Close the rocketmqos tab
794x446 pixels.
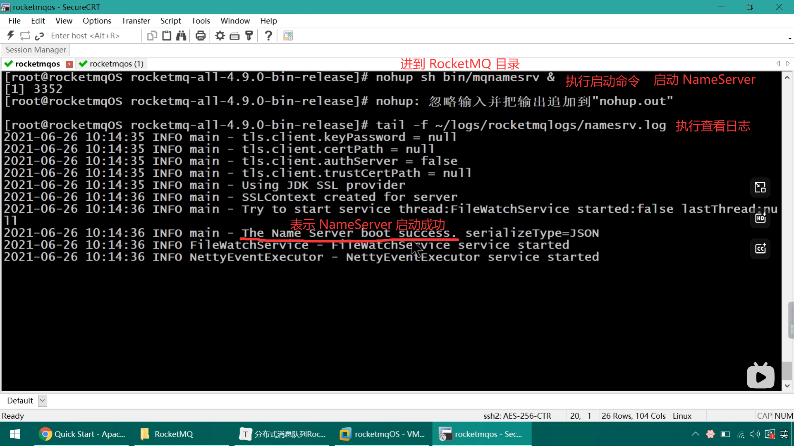click(69, 64)
